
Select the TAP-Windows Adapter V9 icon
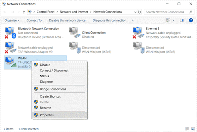pos(10,48)
